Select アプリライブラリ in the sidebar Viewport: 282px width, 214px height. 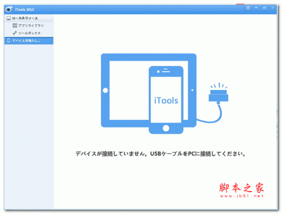(x=29, y=25)
